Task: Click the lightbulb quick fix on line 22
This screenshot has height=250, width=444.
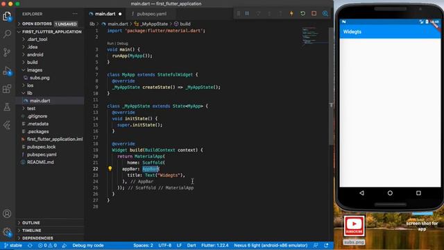Action: click(110, 169)
